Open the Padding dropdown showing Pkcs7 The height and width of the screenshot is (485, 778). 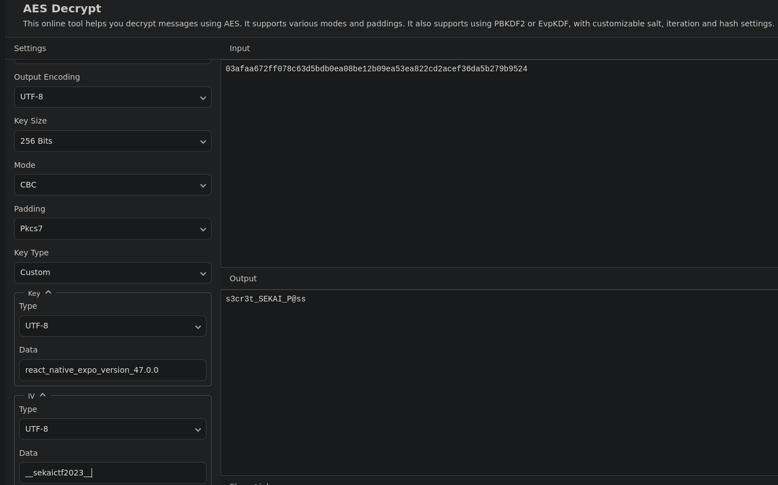click(x=112, y=228)
